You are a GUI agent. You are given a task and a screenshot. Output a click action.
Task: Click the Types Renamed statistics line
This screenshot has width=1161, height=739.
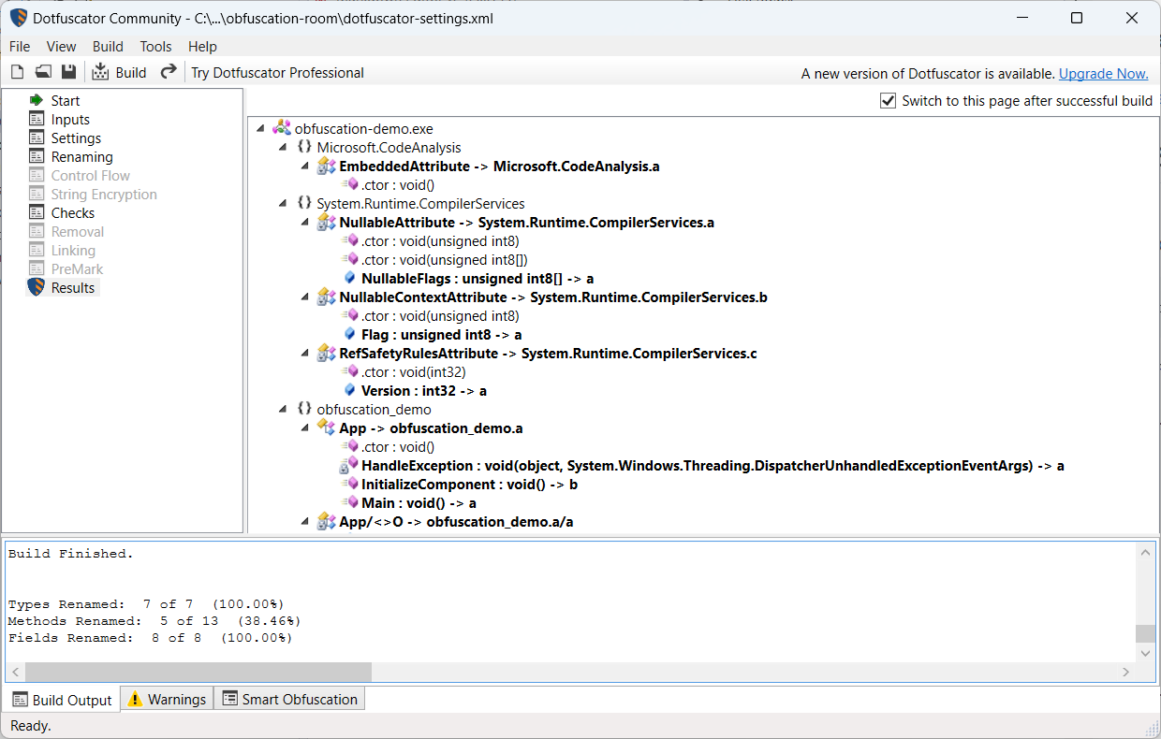click(146, 604)
